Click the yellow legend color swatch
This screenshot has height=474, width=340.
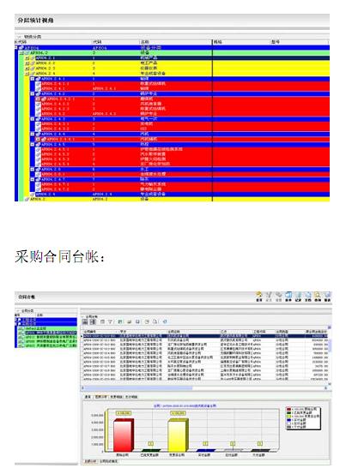tap(289, 417)
